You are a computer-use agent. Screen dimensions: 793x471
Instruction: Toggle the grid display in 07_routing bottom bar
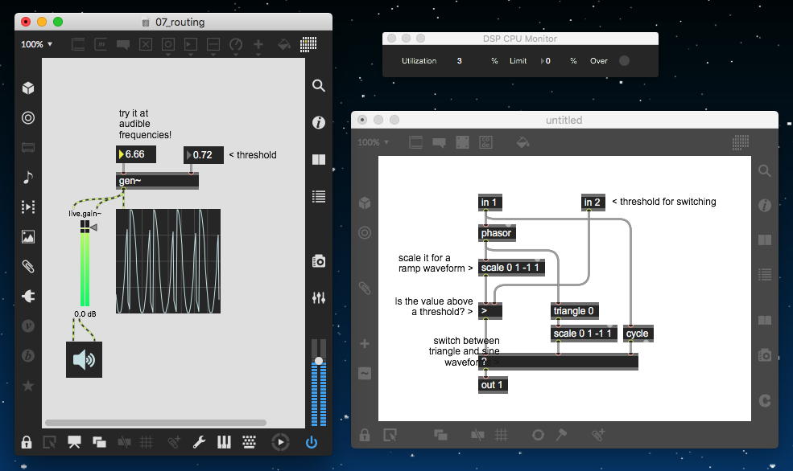pos(147,442)
